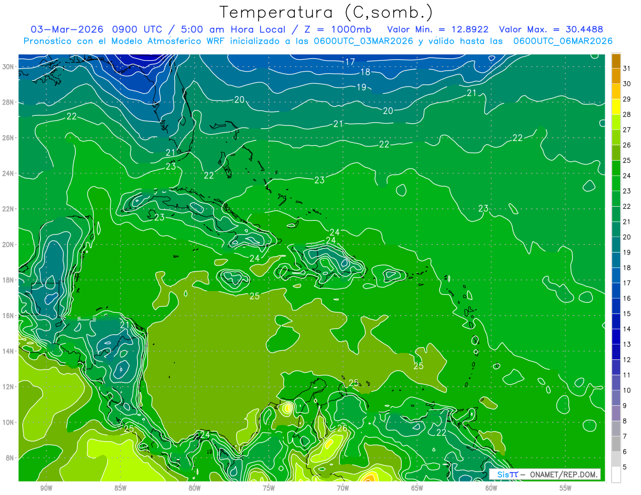Click the "80W" longitude axis label
The height and width of the screenshot is (495, 641).
pos(194,488)
